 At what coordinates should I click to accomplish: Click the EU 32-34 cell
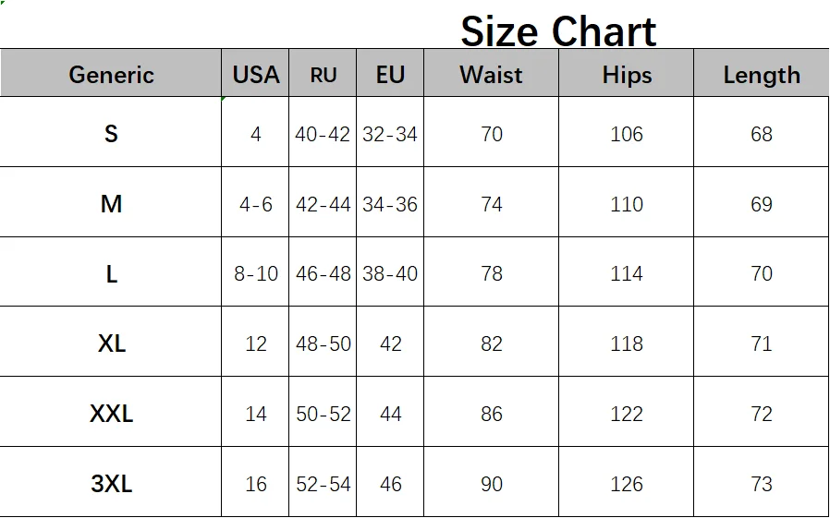[x=390, y=132]
